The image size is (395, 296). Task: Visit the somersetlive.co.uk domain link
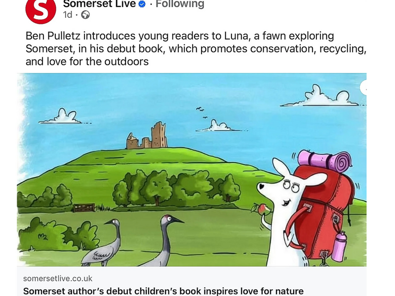tap(58, 278)
